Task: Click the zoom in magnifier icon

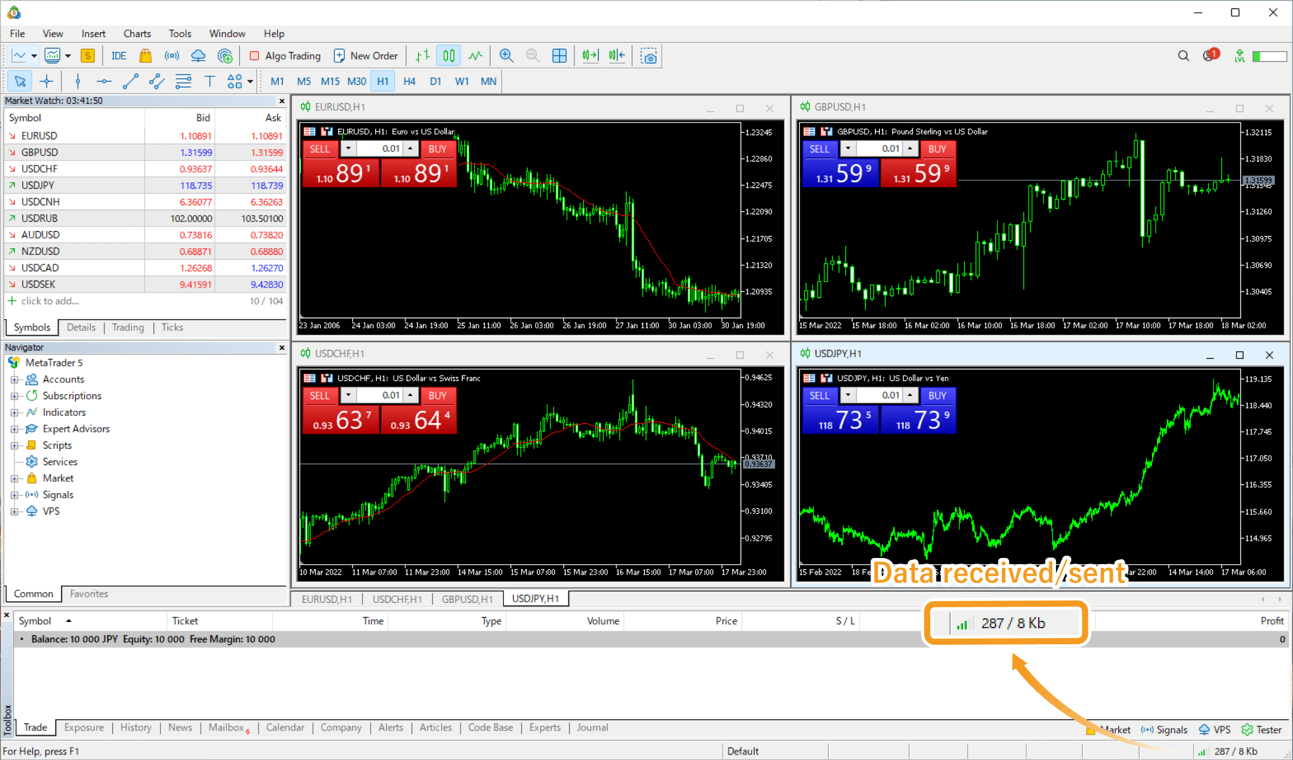Action: (x=506, y=56)
